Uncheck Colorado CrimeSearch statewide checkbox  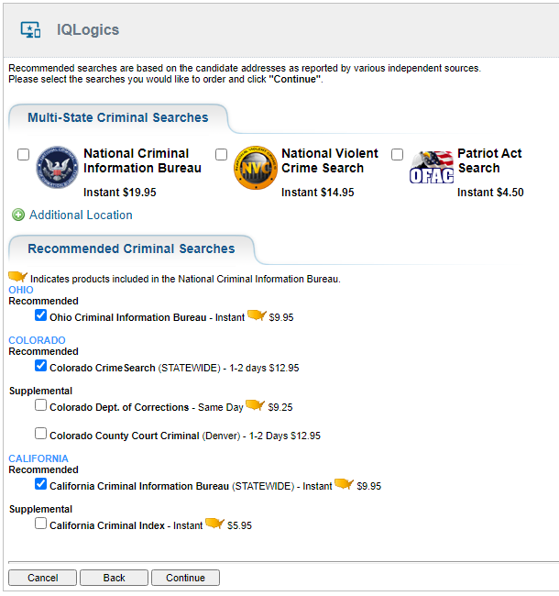click(40, 366)
